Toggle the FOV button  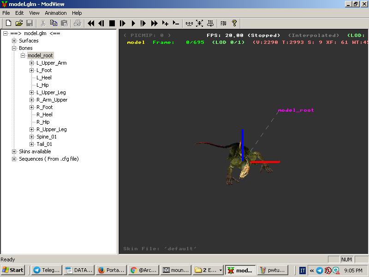223,23
